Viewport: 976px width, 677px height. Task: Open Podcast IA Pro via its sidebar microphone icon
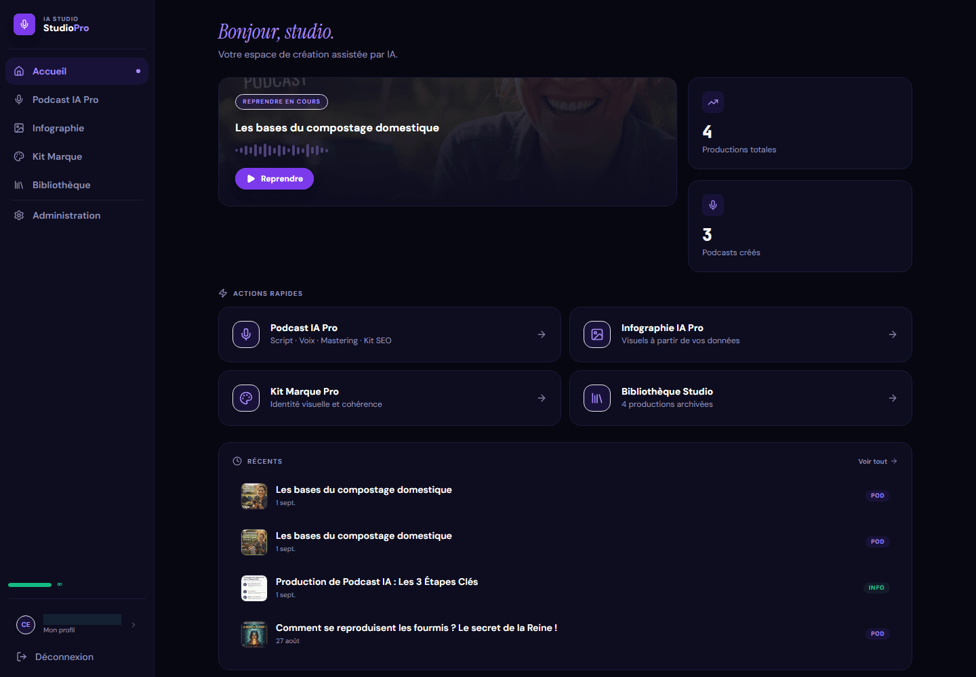pos(19,100)
